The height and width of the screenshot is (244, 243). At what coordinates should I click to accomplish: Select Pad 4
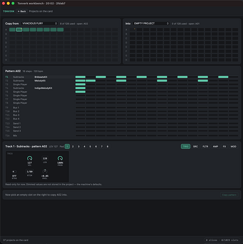click(85, 146)
